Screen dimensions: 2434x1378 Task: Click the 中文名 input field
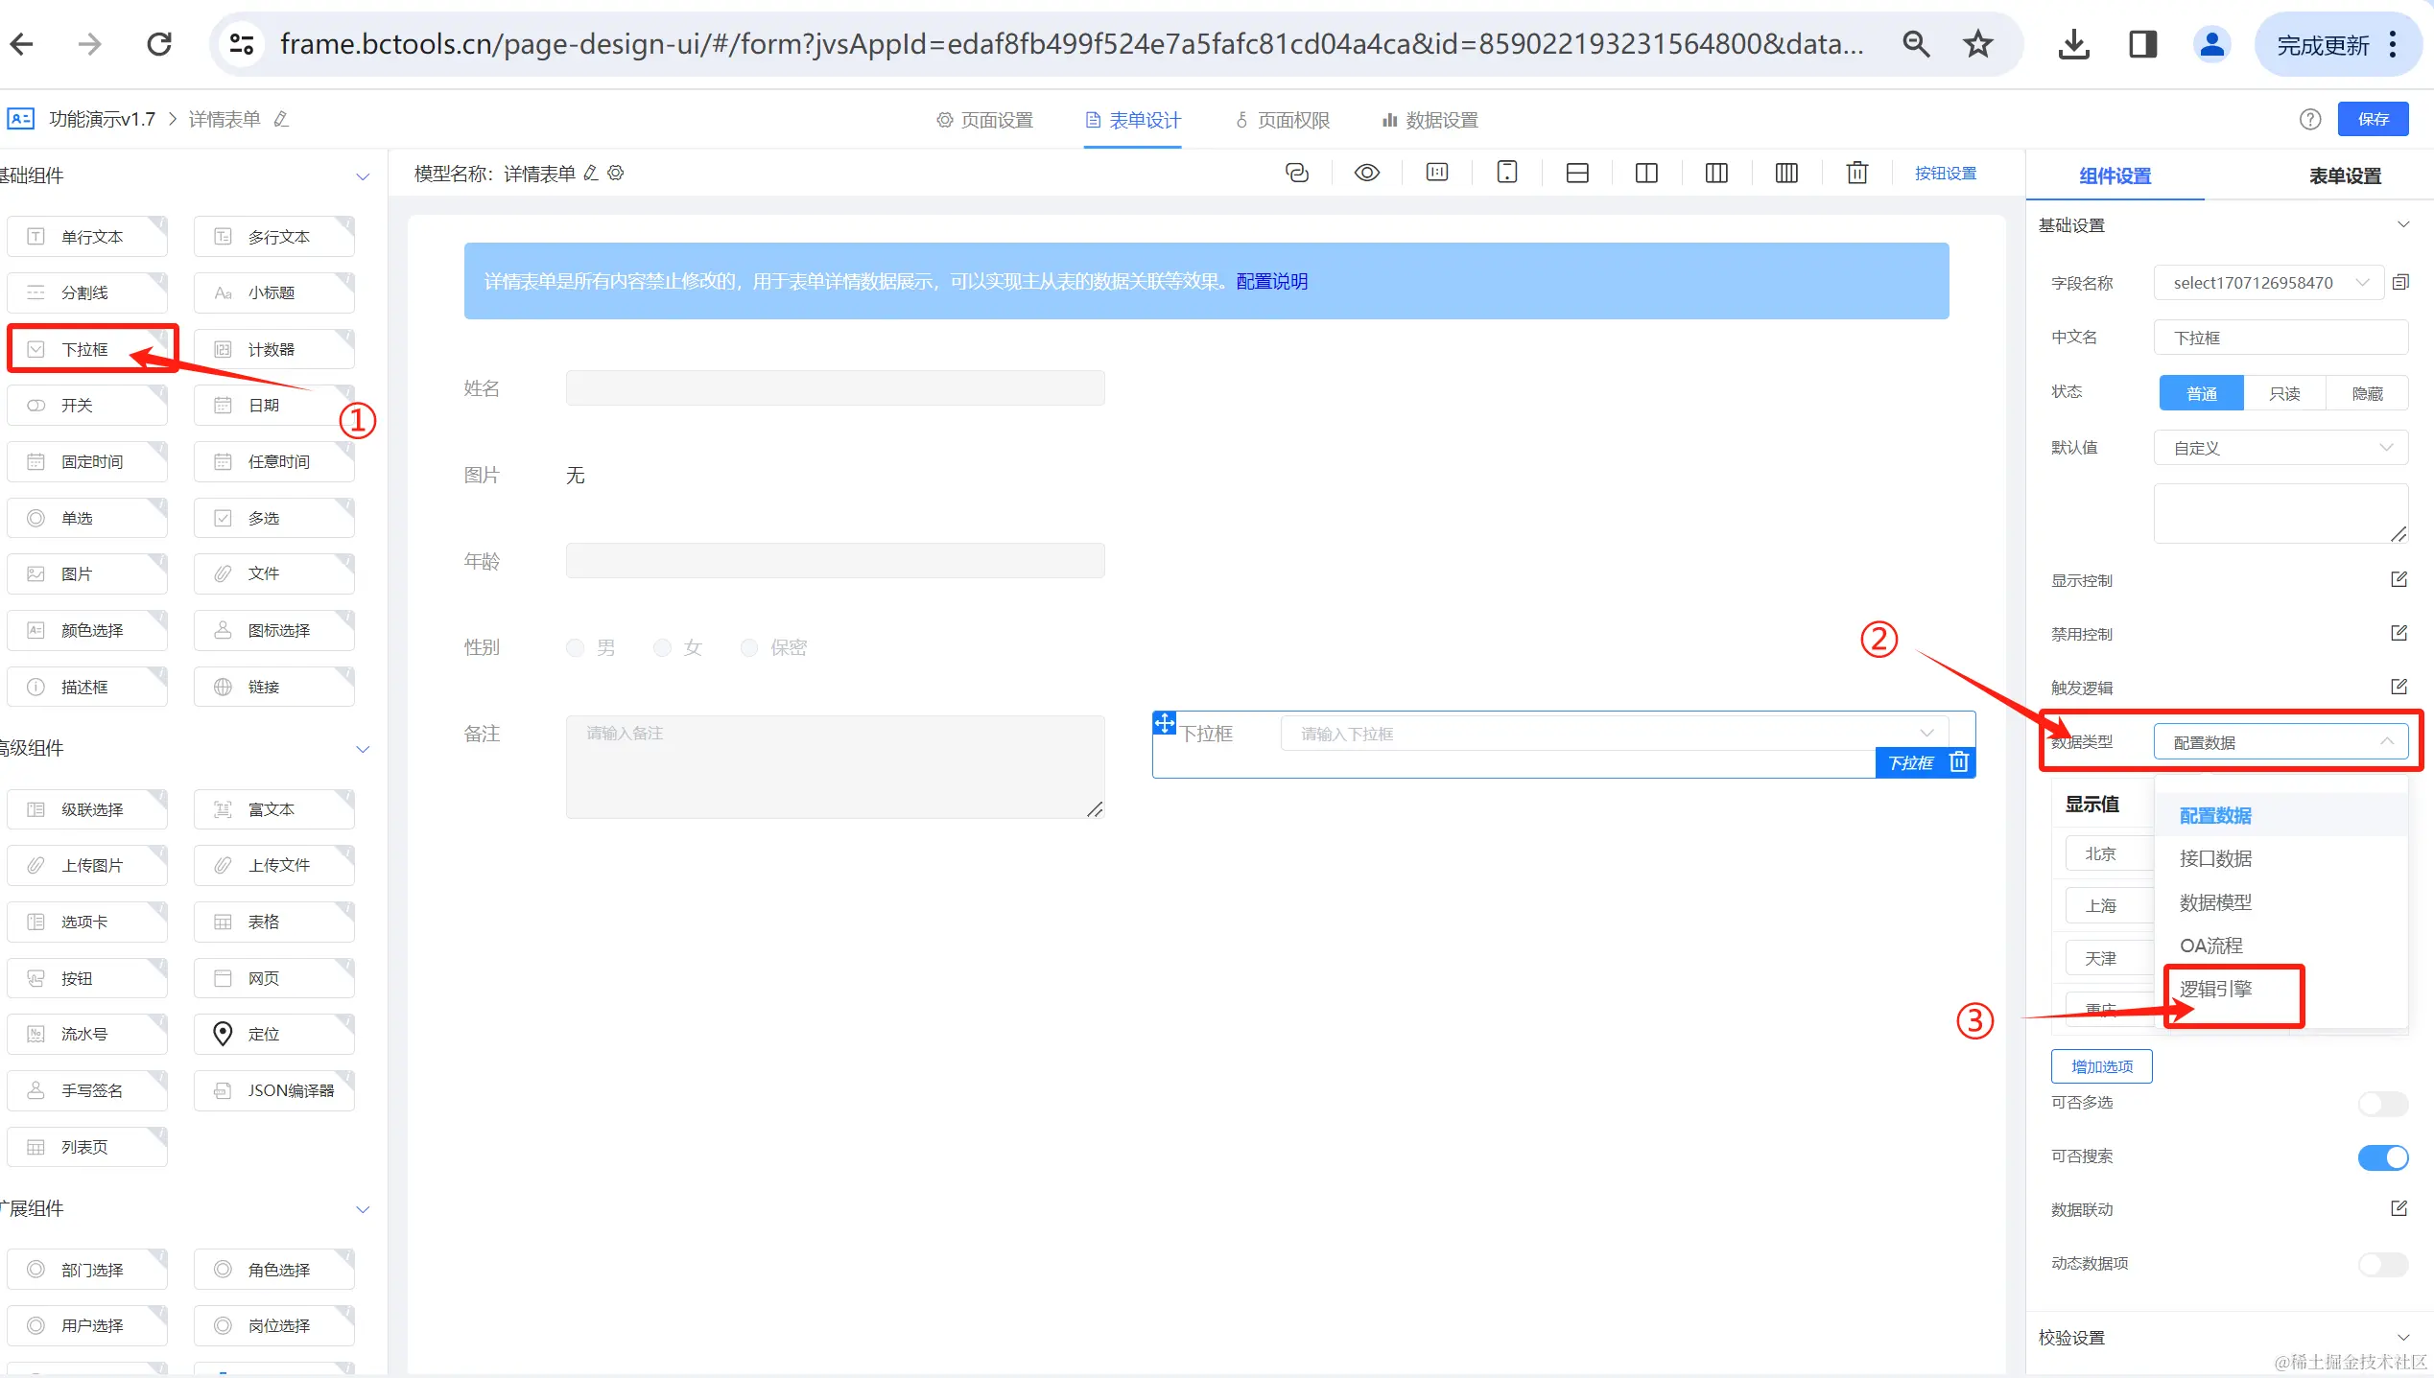[2280, 338]
